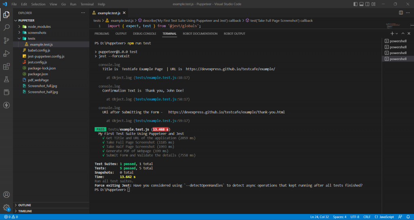Screen dimensions: 414x220
Task: Expand the screenshots folder
Action: tap(19, 33)
